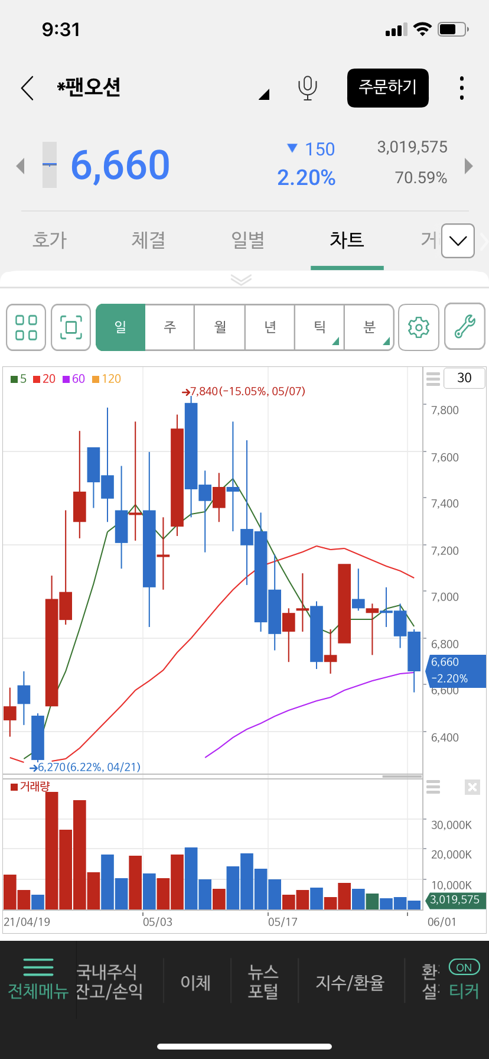Toggle the 티커 ON switch
Screen dimensions: 489x1059
(464, 968)
